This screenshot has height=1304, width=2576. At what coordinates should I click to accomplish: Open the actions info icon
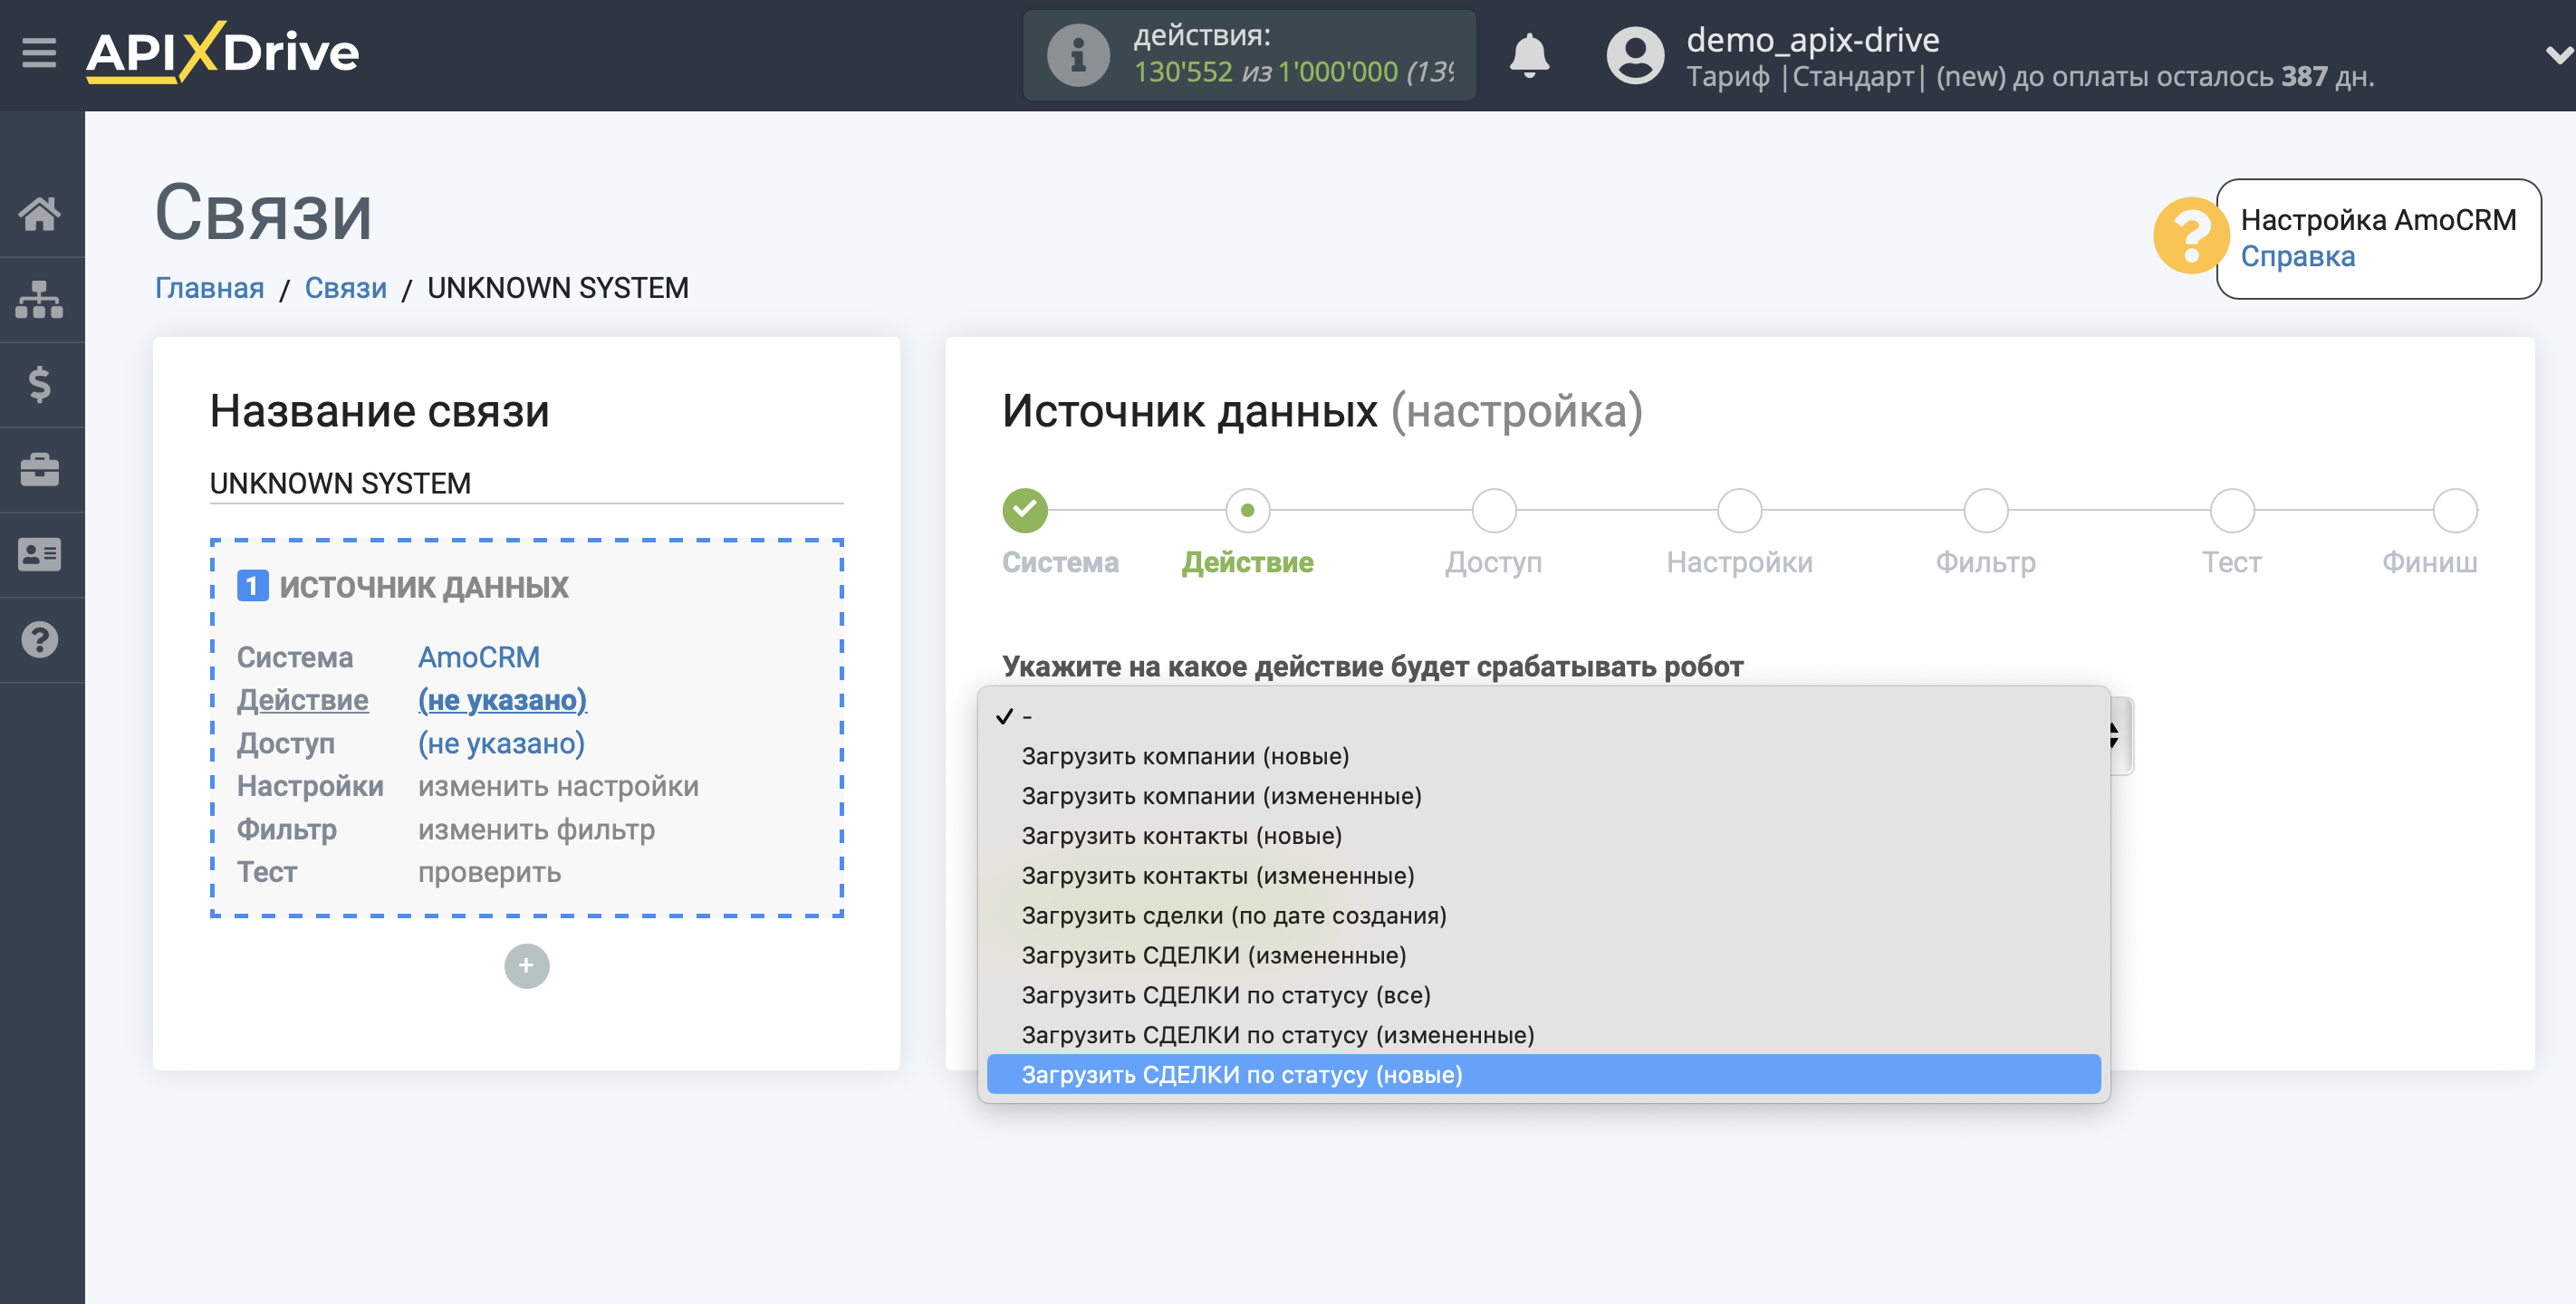(1077, 55)
